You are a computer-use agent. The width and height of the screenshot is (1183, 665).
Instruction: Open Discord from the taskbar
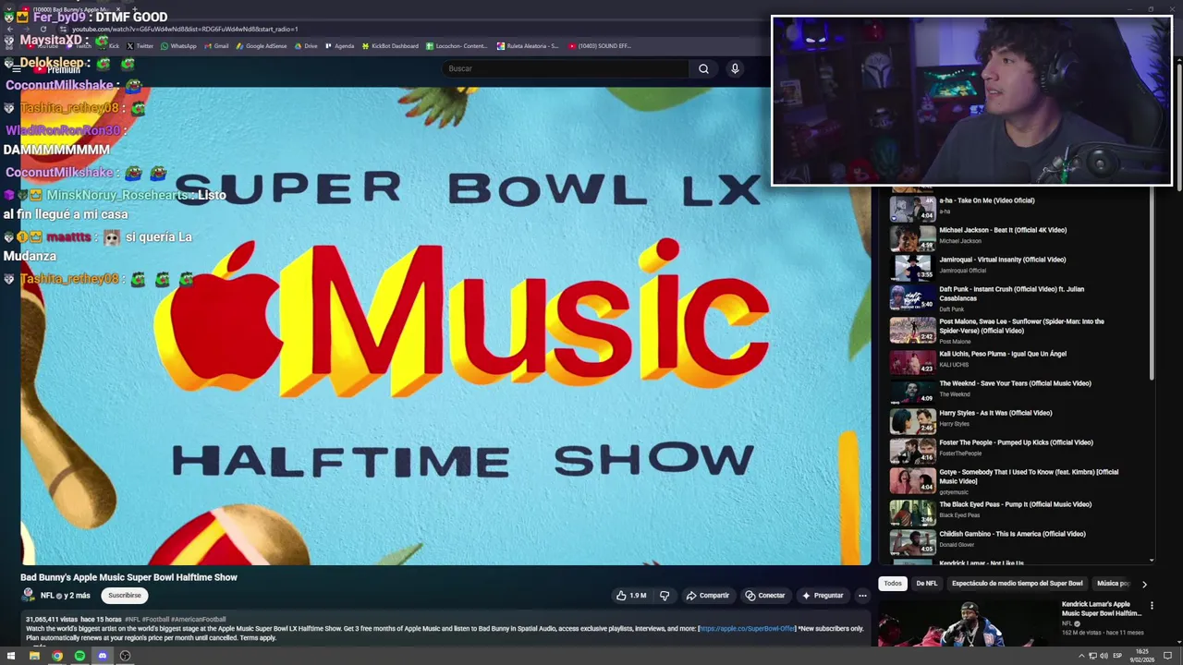click(103, 656)
